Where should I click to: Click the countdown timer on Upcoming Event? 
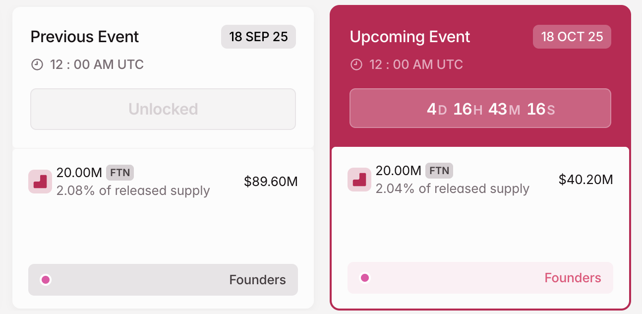480,108
